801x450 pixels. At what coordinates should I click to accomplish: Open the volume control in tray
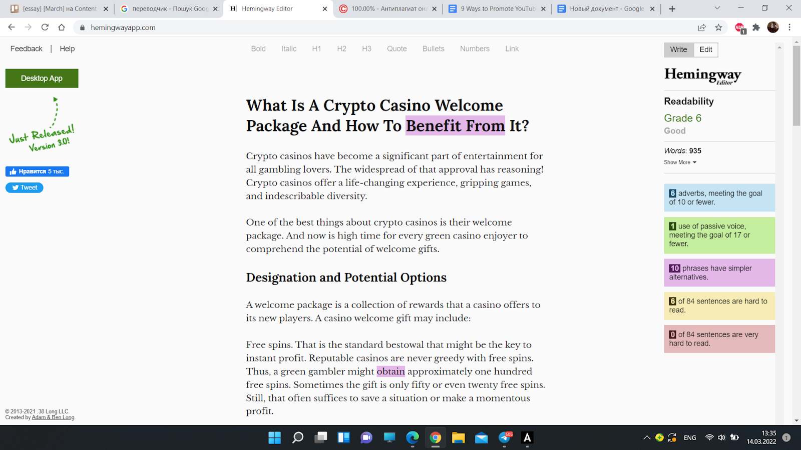[x=721, y=438]
